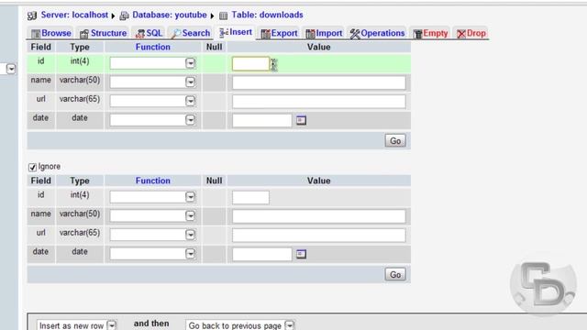This screenshot has height=330, width=587.
Task: Go to the Operations tab
Action: point(377,33)
